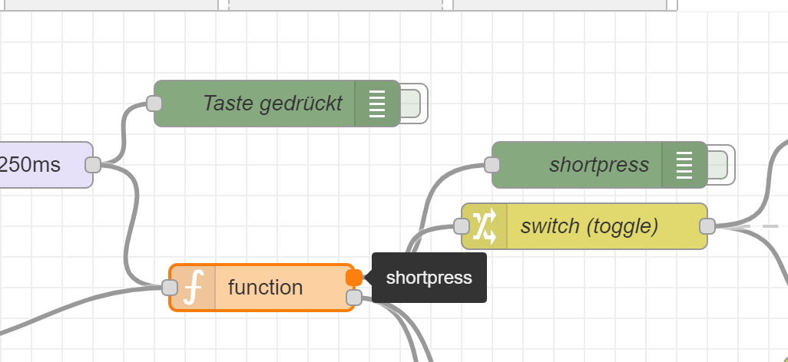Click the switch (toggle) node input port
Viewport: 788px width, 362px height.
tap(462, 226)
